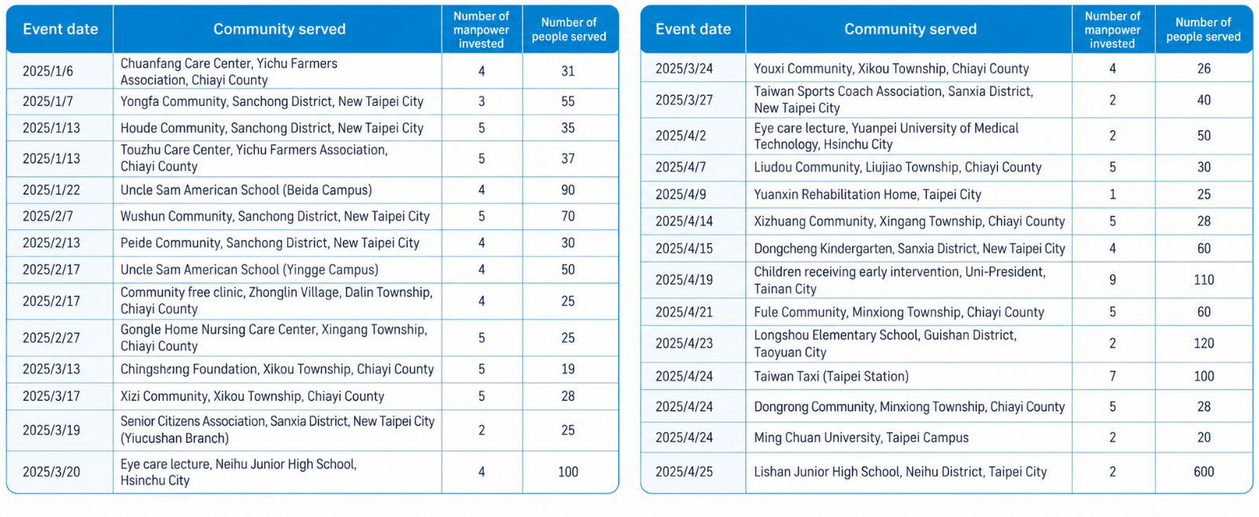Select Community free clinic, Zhonglin Village cell
Screen dimensions: 1259x517
(276, 301)
